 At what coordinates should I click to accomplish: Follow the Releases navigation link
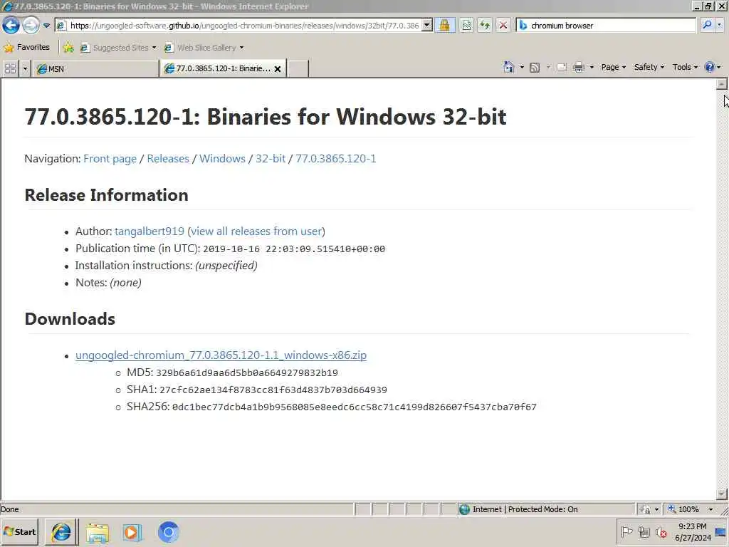coord(168,159)
